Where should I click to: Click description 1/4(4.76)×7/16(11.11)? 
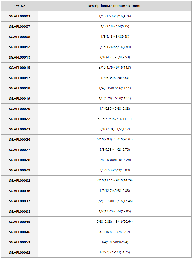click(x=115, y=98)
